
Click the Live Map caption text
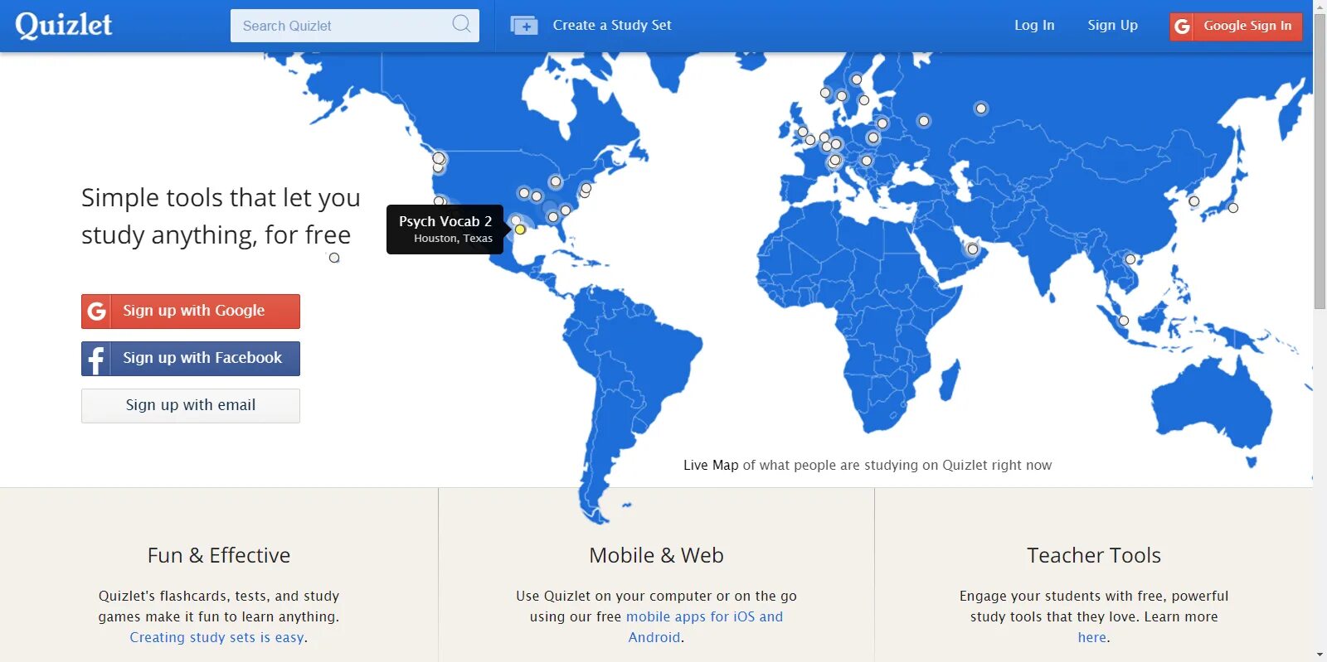point(868,466)
